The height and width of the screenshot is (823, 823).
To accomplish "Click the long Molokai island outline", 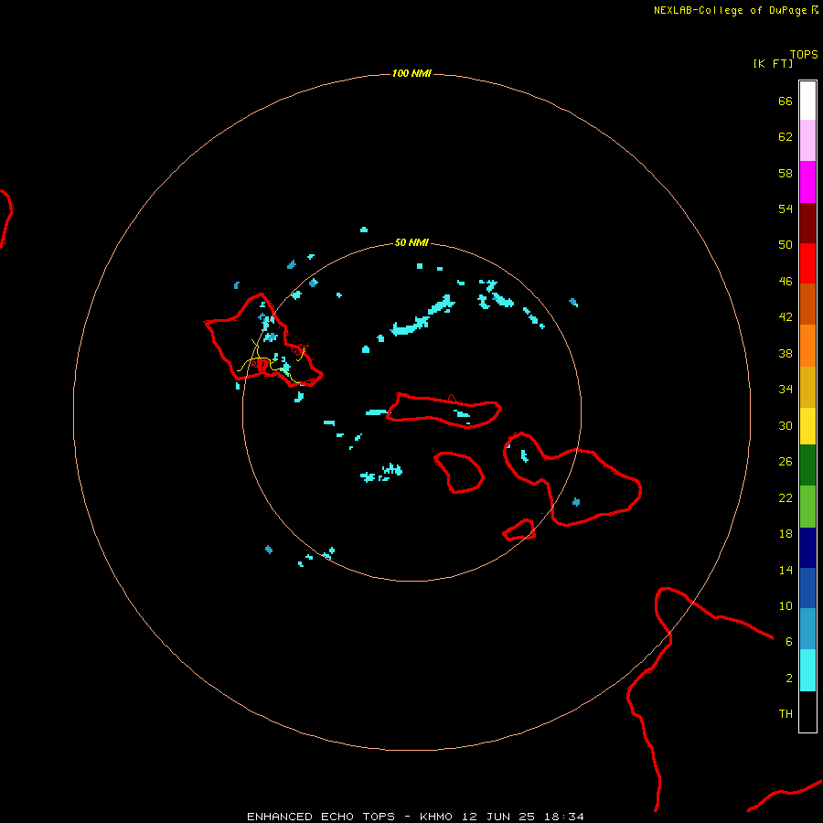I will tap(444, 411).
